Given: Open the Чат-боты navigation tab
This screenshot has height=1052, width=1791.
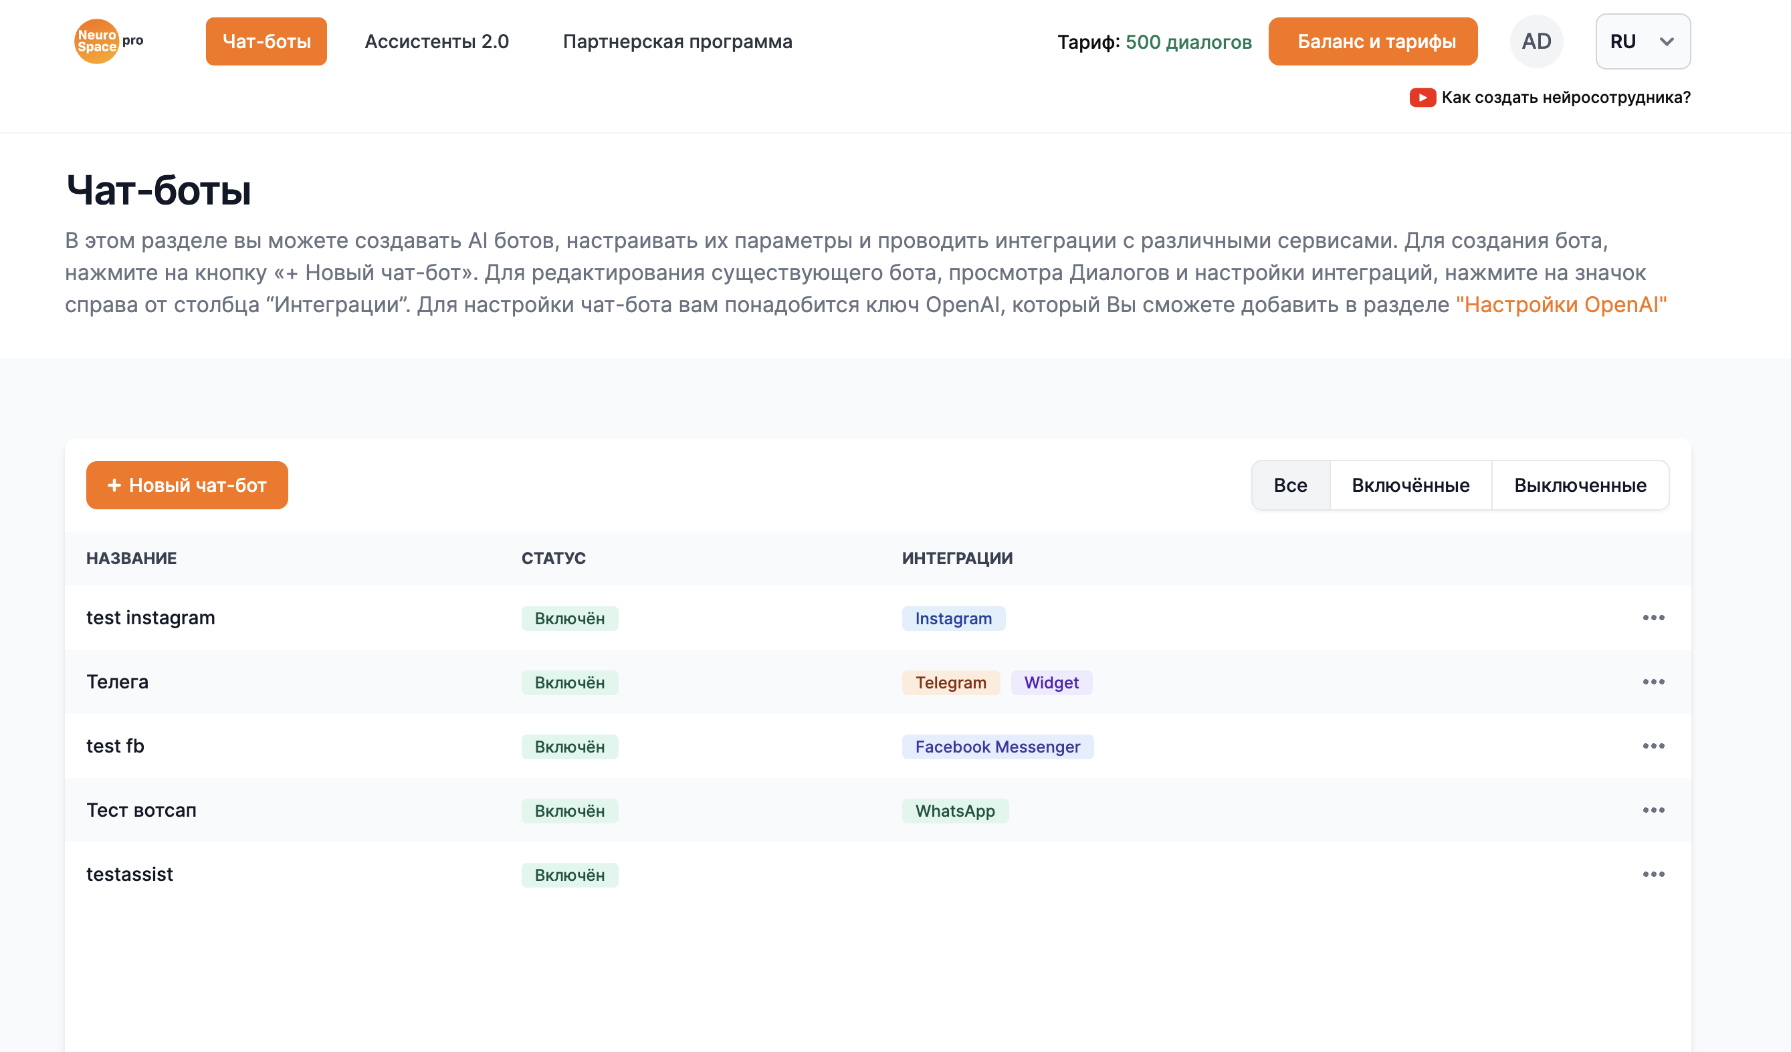Looking at the screenshot, I should pyautogui.click(x=267, y=41).
